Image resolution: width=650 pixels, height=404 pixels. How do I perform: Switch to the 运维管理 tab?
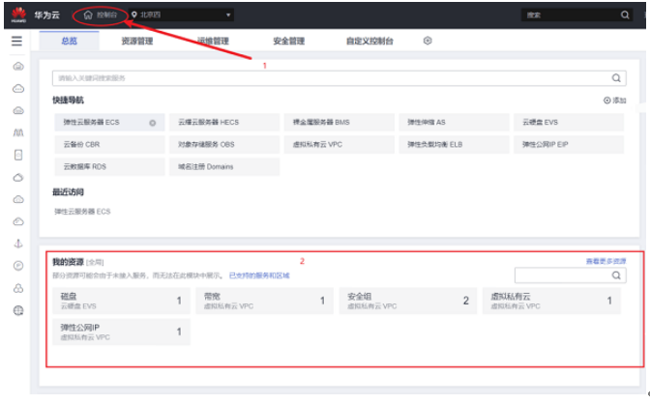pos(213,41)
